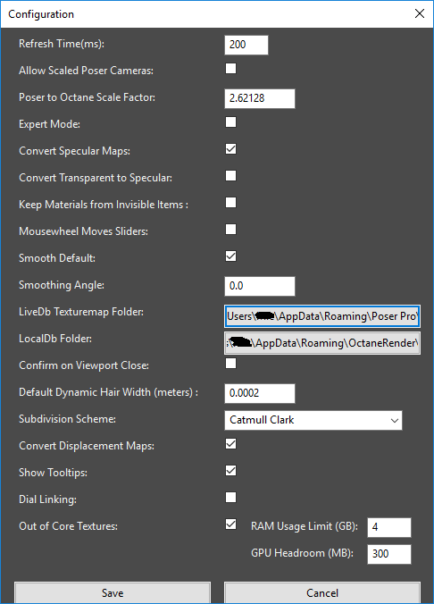Check Keep Materials from Invisible Items

pyautogui.click(x=230, y=203)
